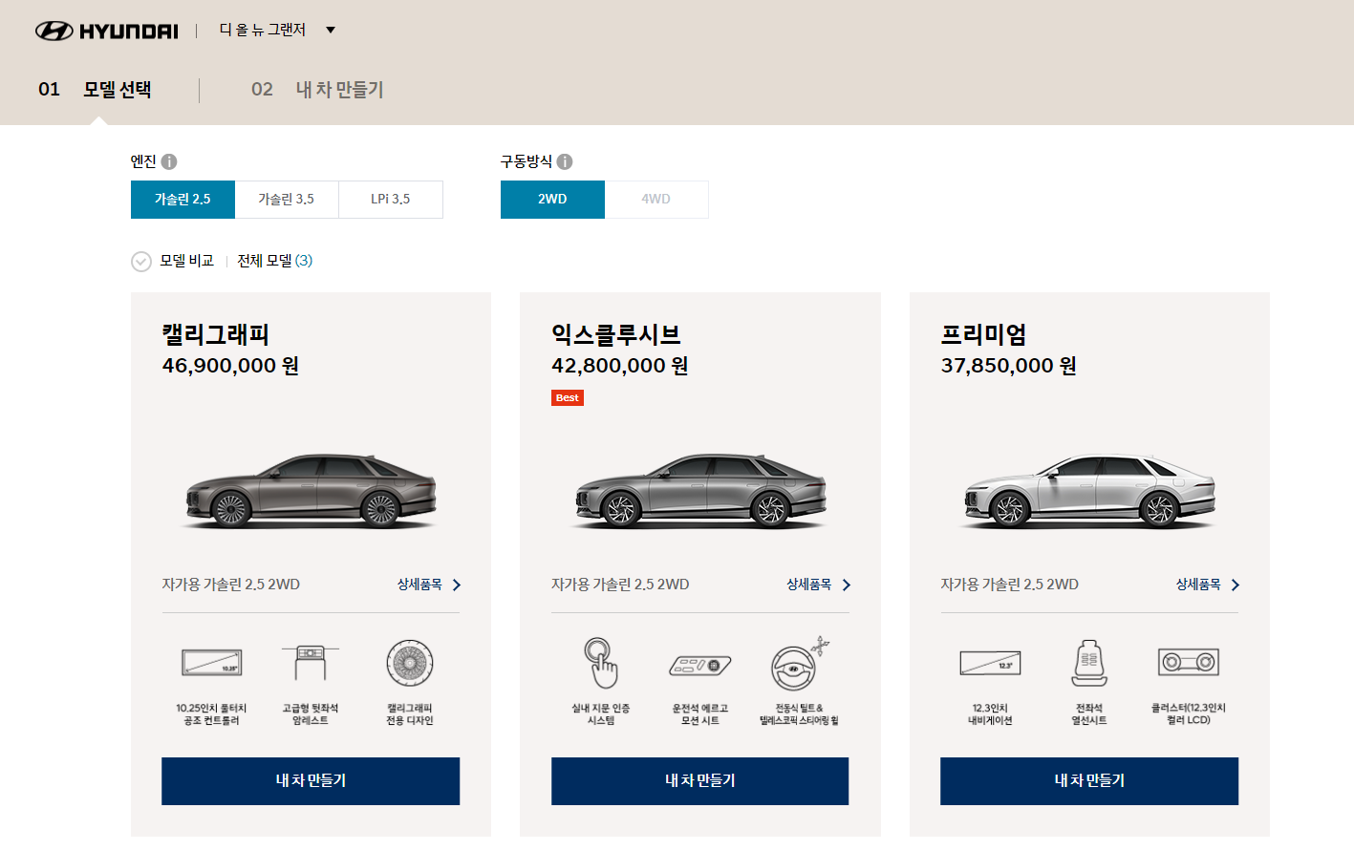
Task: Open the 엔진 info icon
Action: [x=169, y=161]
